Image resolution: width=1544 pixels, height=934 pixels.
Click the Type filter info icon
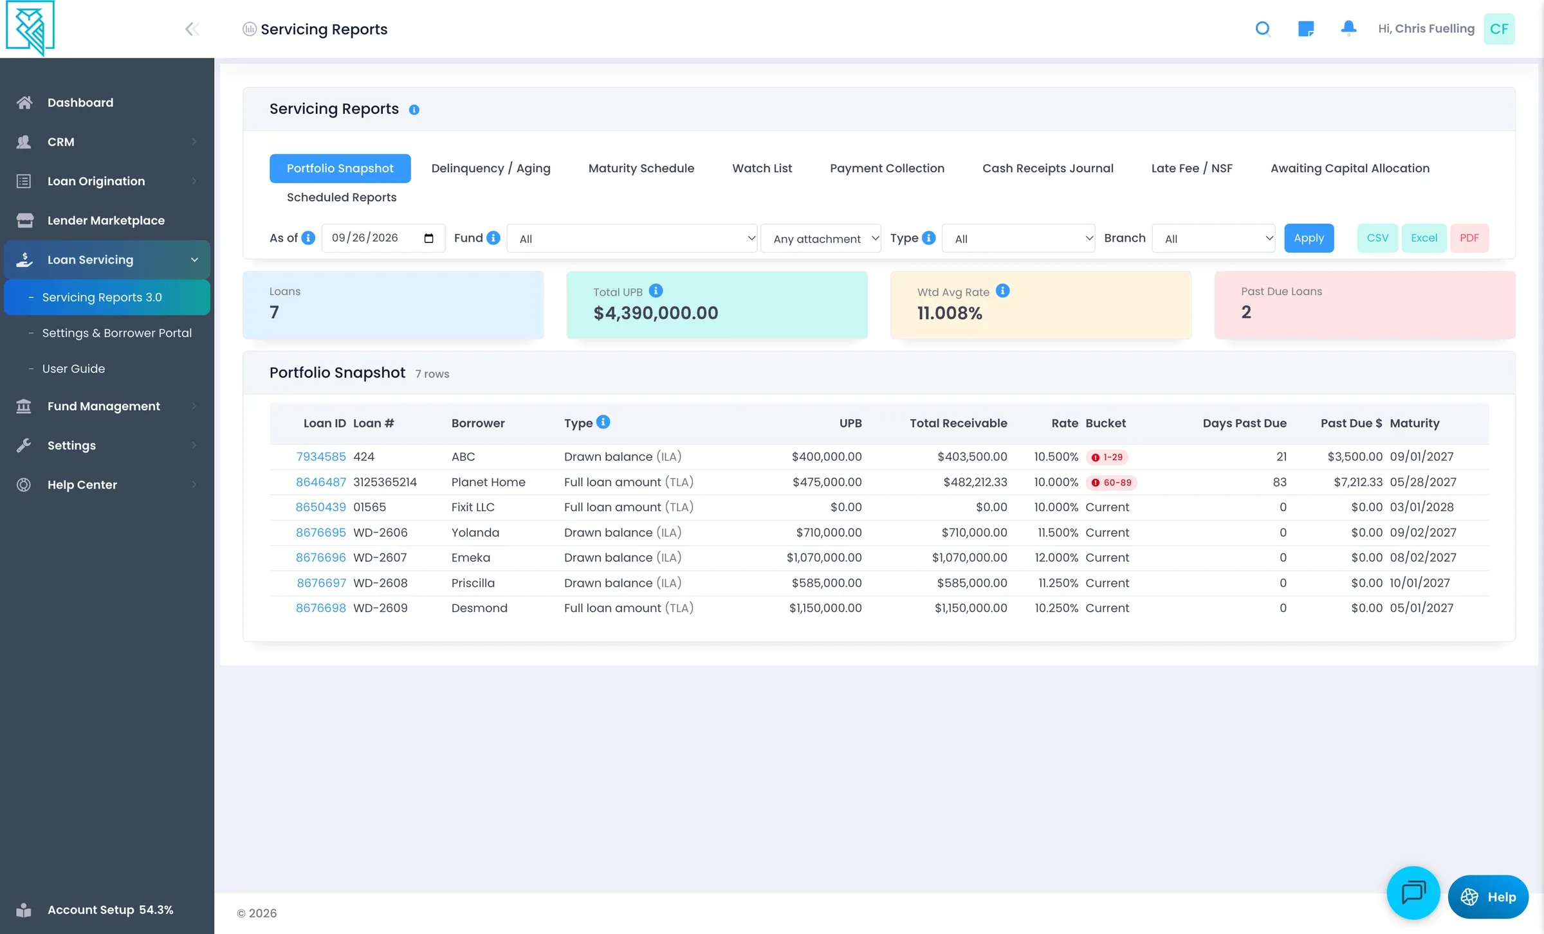pos(929,238)
